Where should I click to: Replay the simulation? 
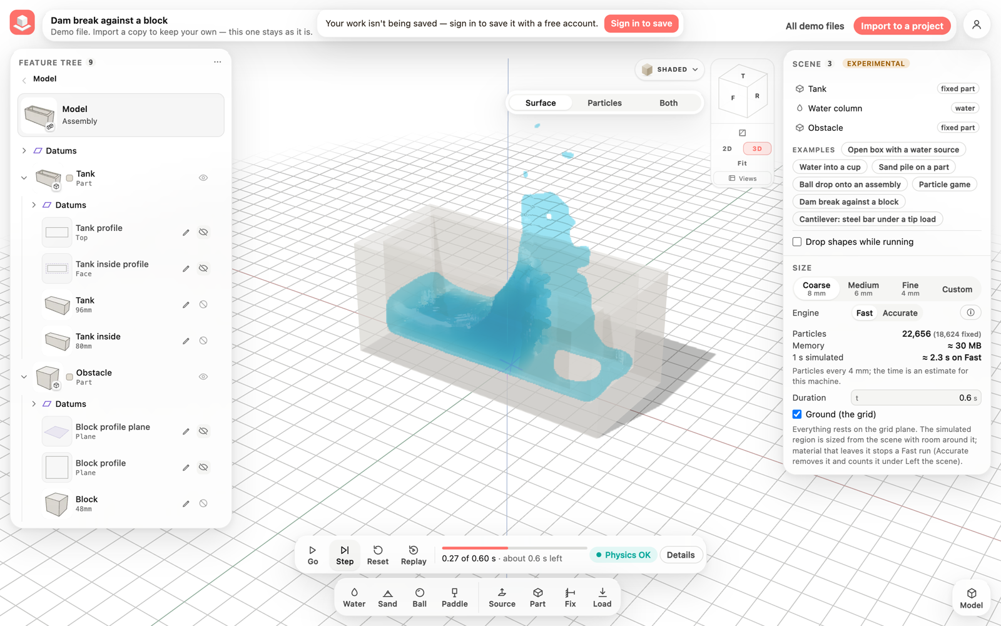[414, 555]
